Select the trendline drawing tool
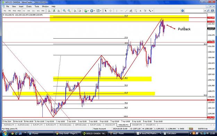Viewport: 217px width, 136px height. (126, 11)
